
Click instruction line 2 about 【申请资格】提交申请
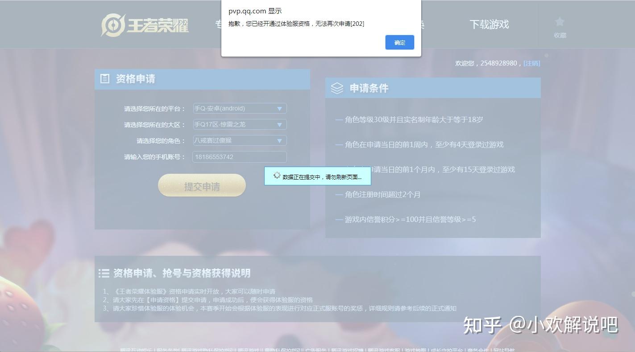click(x=208, y=300)
